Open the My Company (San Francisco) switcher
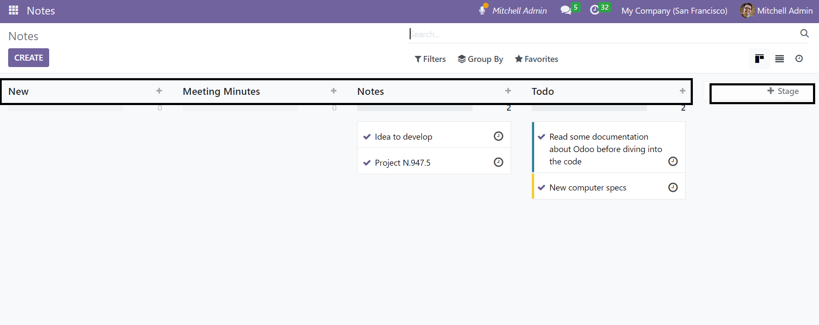819x325 pixels. point(674,11)
